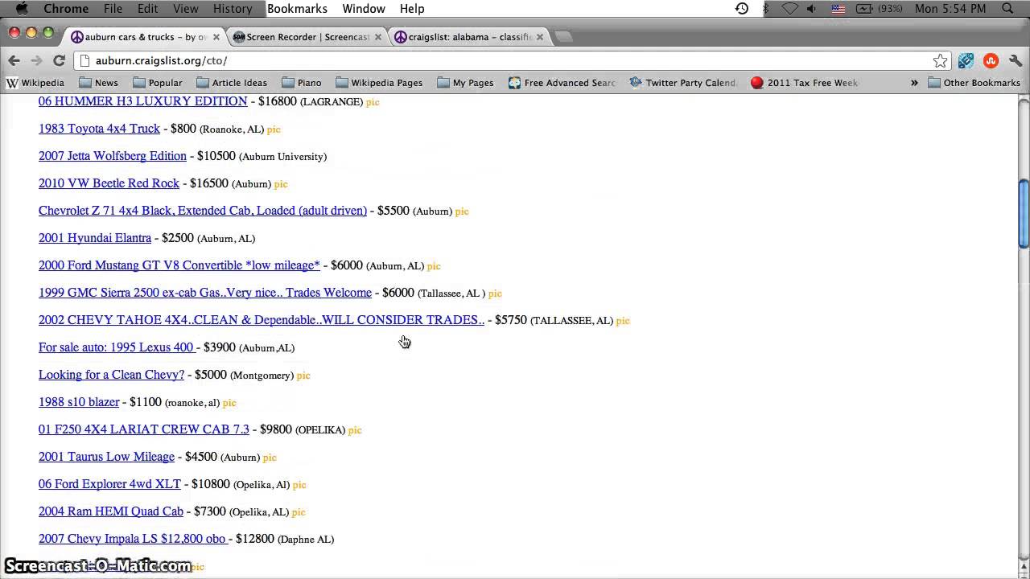
Task: Open 06 HUMMER H3 LUXURY EDITION listing
Action: click(142, 101)
